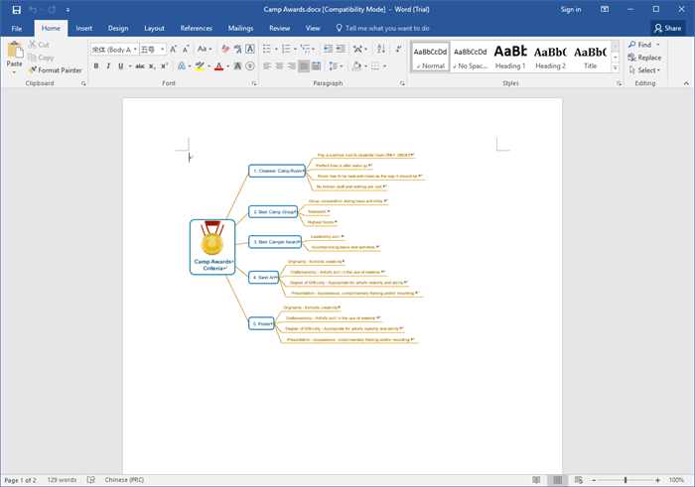This screenshot has height=487, width=695.
Task: Apply Heading 1 style
Action: (x=510, y=57)
